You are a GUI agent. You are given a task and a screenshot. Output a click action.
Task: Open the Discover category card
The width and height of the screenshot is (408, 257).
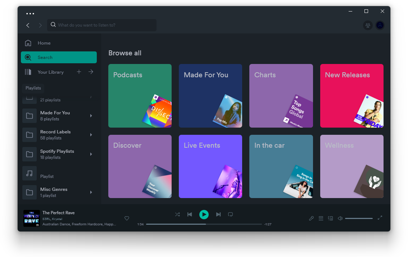click(x=140, y=166)
